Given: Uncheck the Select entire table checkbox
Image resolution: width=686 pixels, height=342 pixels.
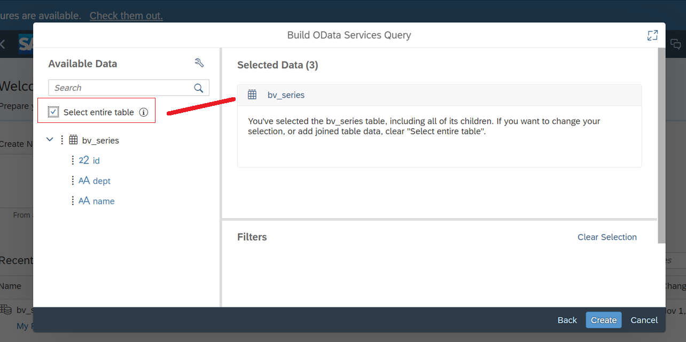Looking at the screenshot, I should coord(53,112).
